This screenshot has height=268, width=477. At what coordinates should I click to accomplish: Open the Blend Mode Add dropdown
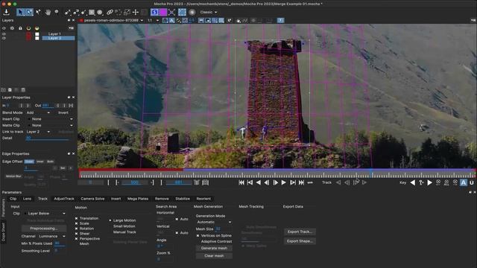(x=38, y=112)
